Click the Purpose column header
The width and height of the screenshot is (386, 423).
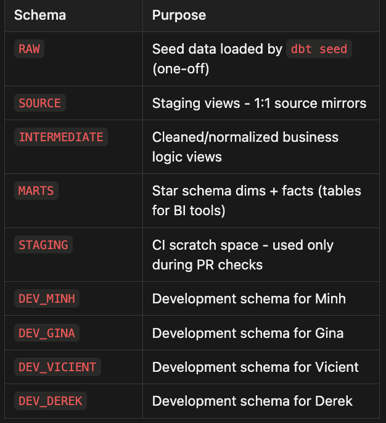(179, 15)
